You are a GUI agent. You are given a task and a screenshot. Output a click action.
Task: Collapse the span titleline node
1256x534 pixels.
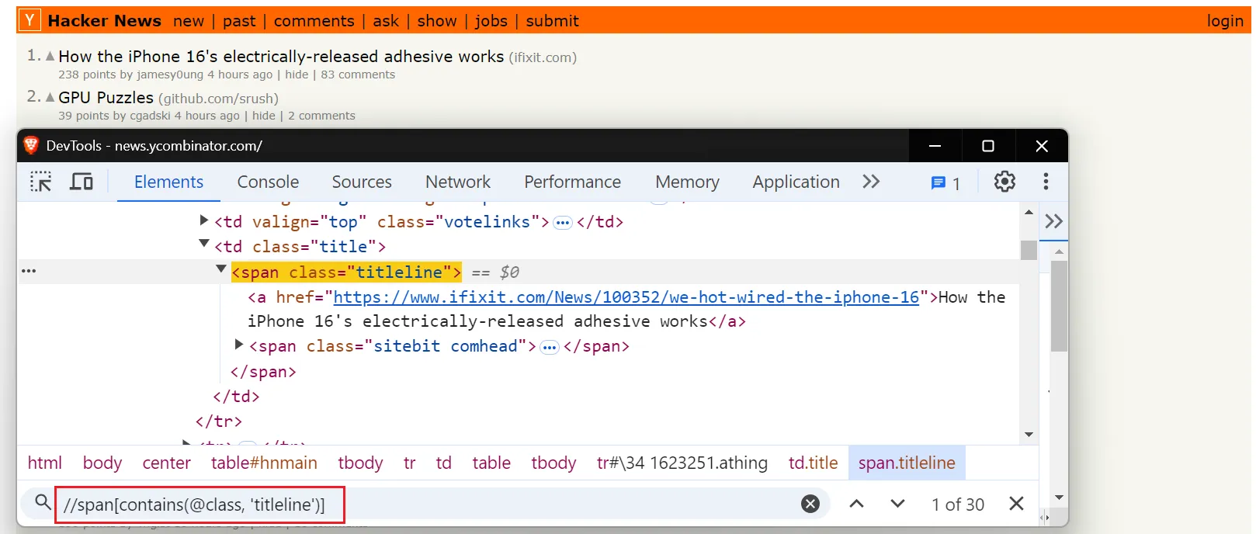coord(221,270)
